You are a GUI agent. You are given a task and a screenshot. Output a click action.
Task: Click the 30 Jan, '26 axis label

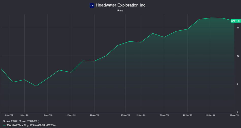[x=234, y=115]
